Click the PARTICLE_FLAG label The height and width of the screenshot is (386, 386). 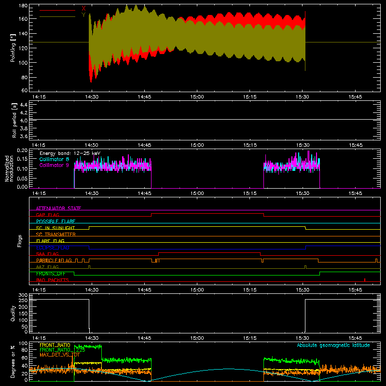[54, 261]
